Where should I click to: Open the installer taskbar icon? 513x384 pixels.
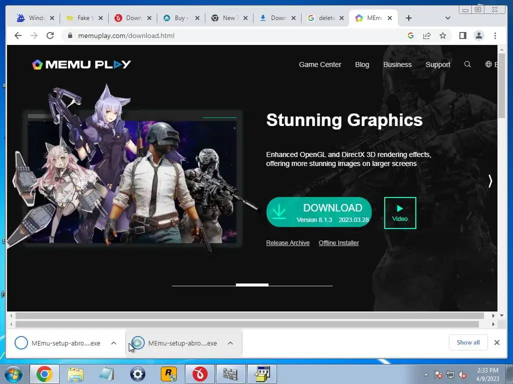262,374
